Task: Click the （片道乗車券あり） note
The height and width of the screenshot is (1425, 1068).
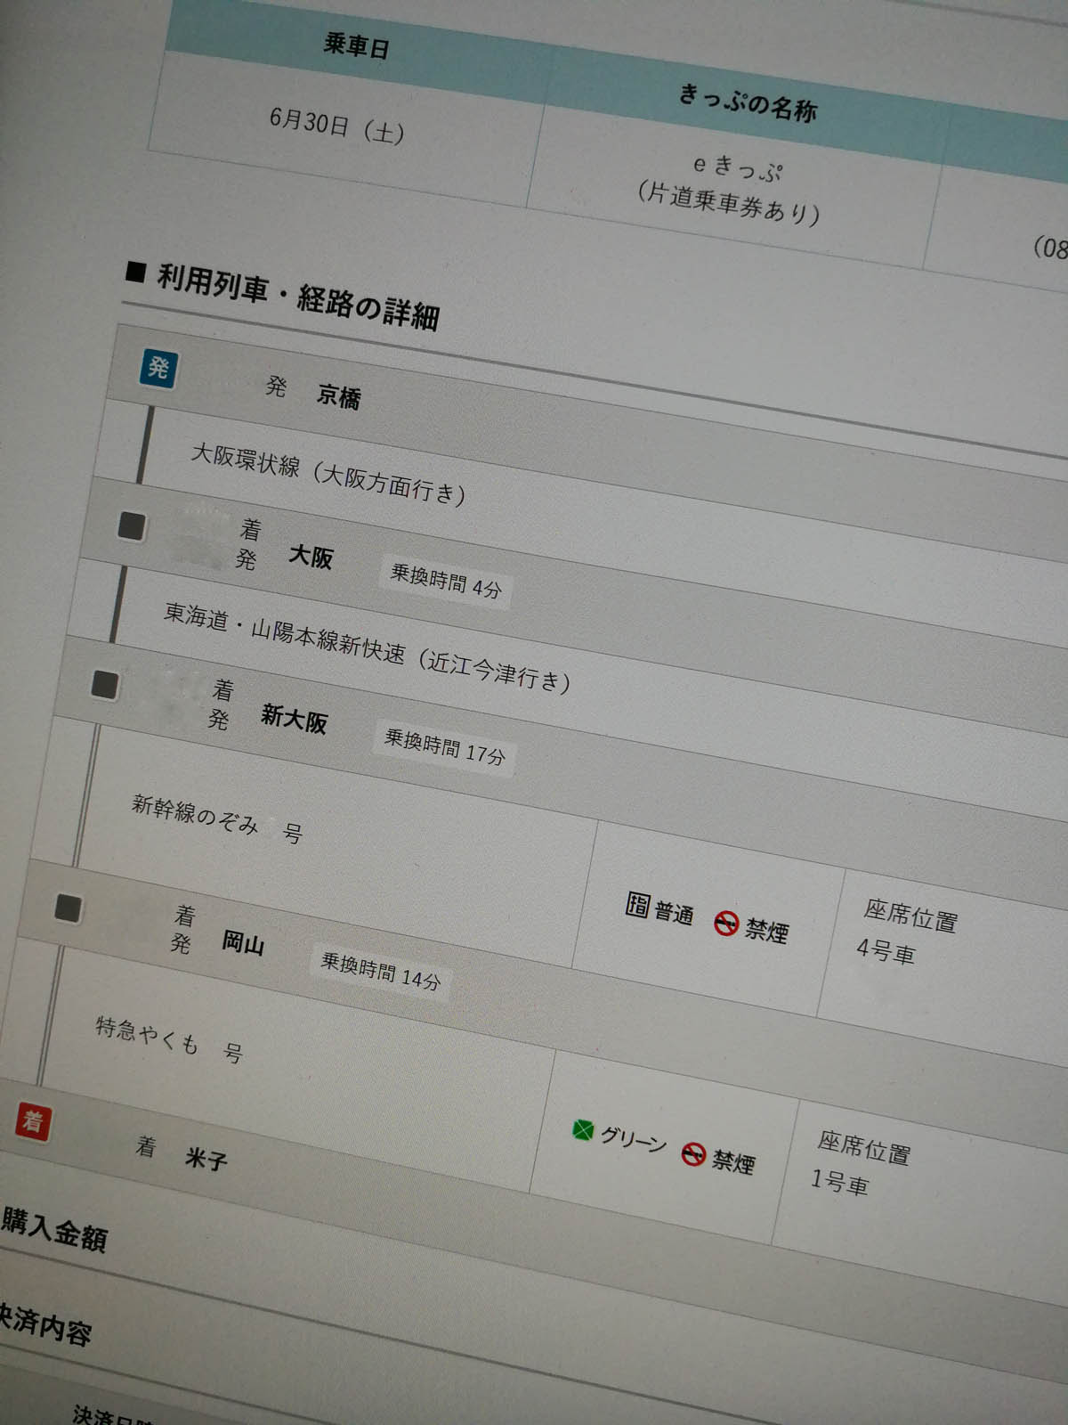Action: pyautogui.click(x=728, y=204)
